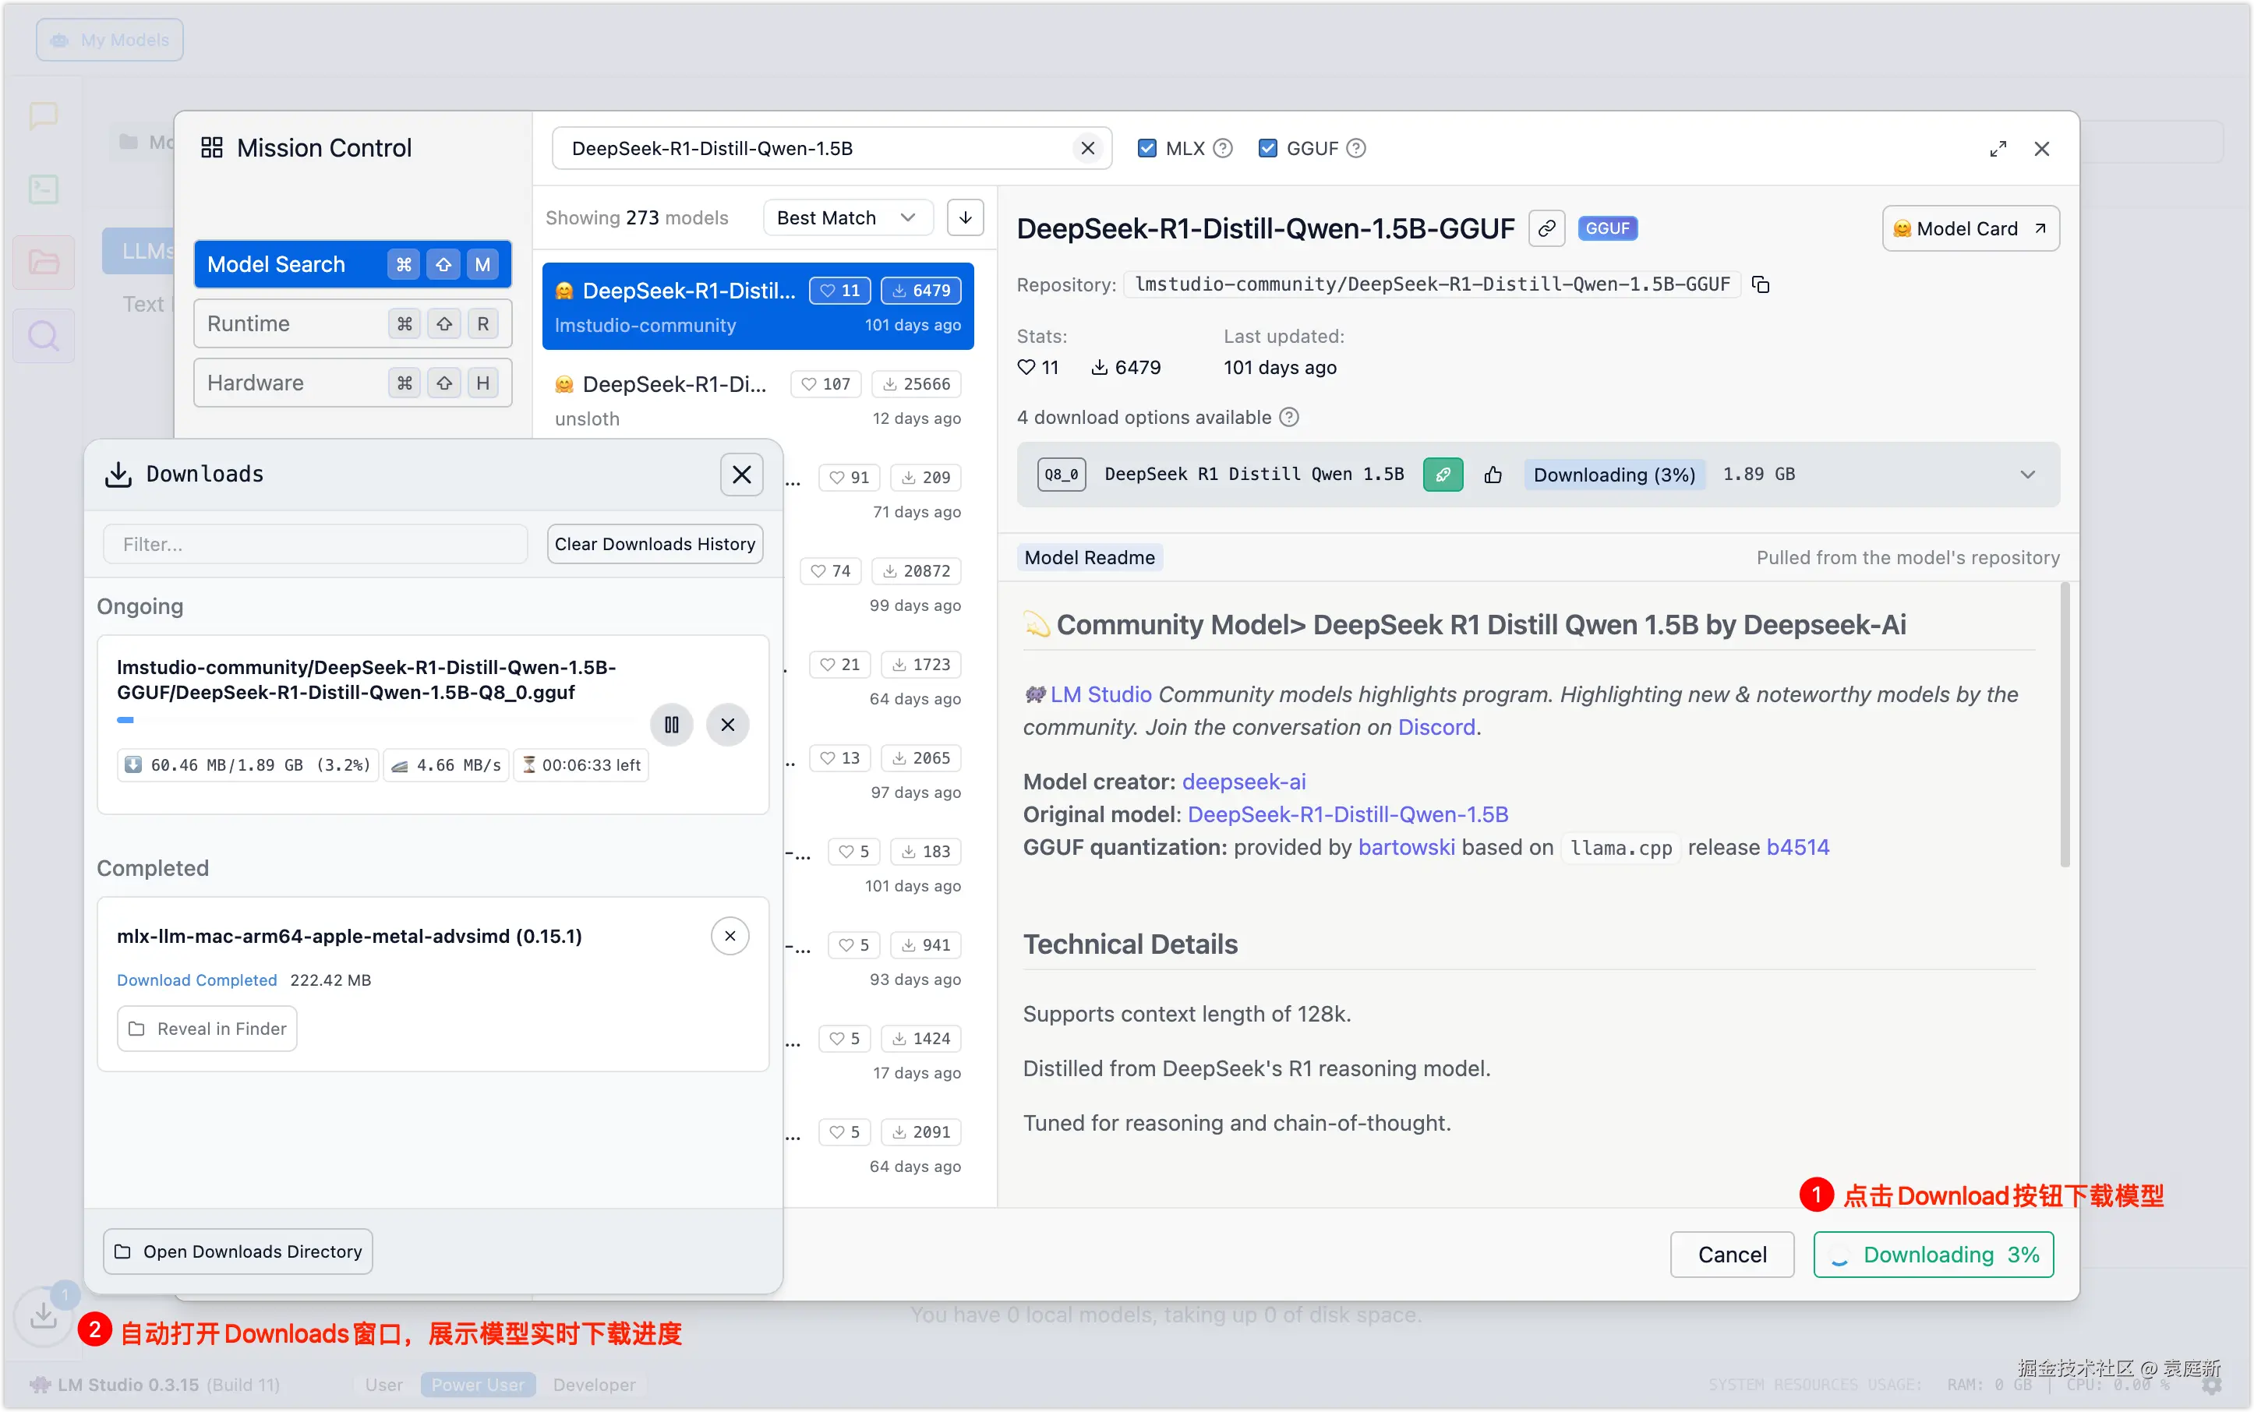Toggle the GGUF checkbox
The height and width of the screenshot is (1412, 2254).
click(x=1267, y=149)
